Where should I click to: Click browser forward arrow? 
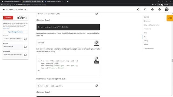pos(5,5)
